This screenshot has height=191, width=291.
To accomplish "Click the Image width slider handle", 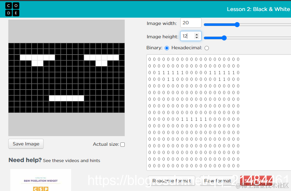I will tap(237, 25).
